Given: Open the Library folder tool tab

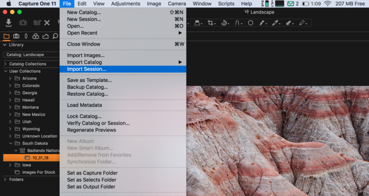Looking at the screenshot, I should click(x=6, y=36).
